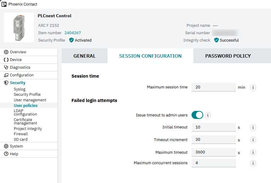Follow item number link 2404267

pos(73,33)
